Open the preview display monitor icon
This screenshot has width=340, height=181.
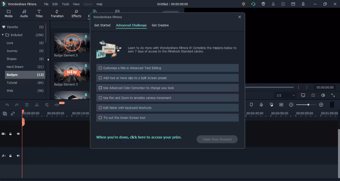pyautogui.click(x=303, y=95)
